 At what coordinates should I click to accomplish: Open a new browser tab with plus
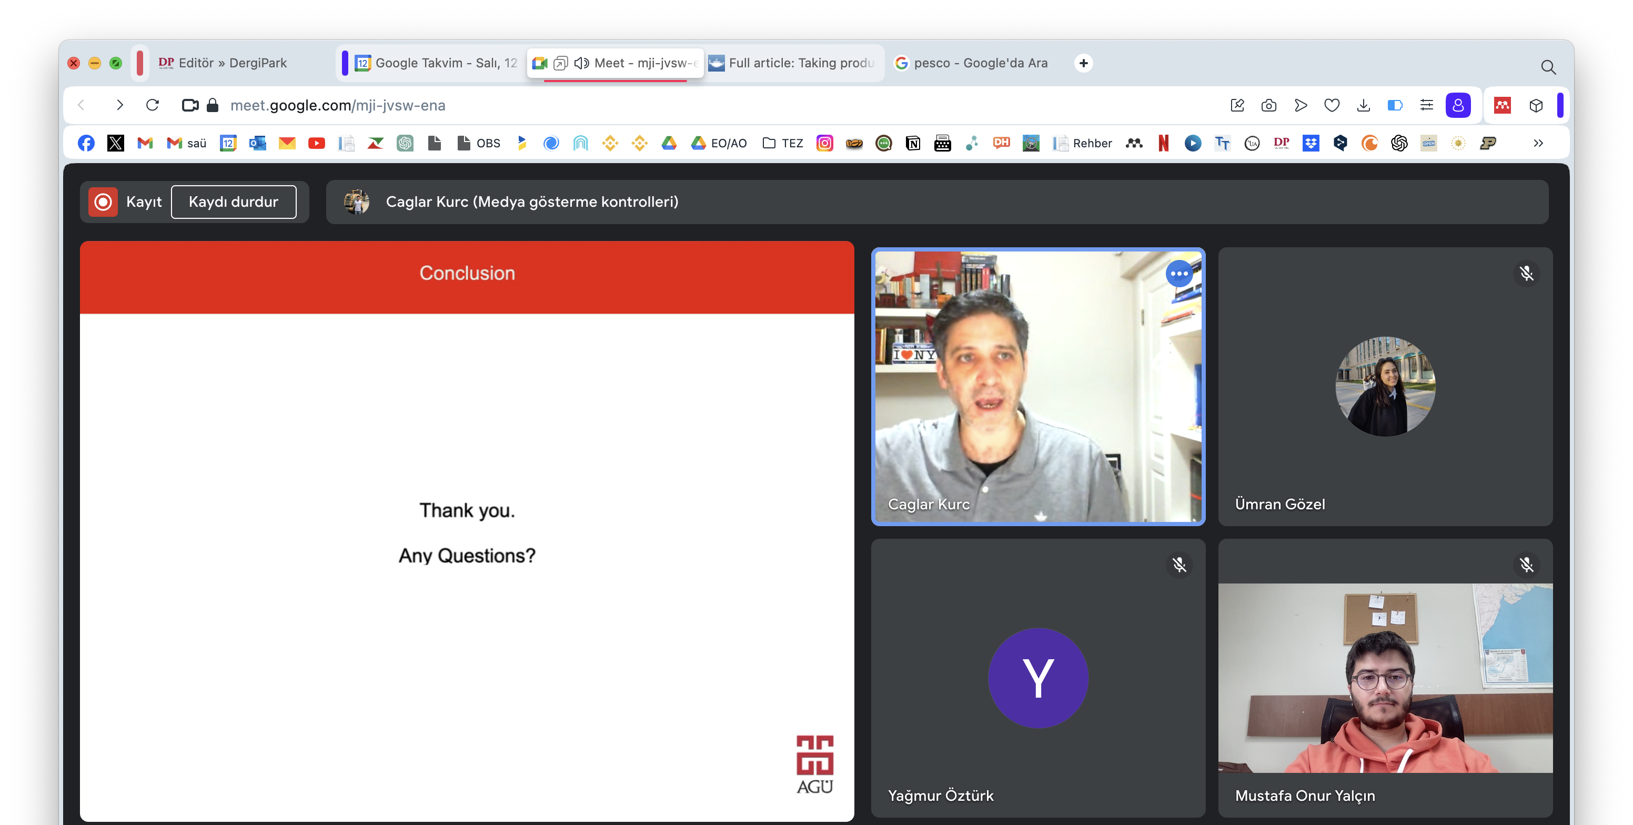pos(1083,63)
